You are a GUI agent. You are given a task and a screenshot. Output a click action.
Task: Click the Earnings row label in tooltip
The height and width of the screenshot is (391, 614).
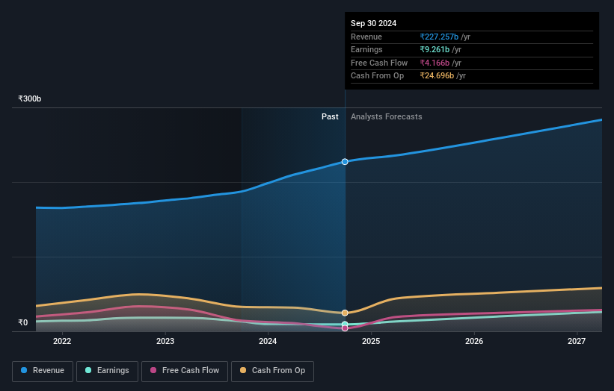366,49
